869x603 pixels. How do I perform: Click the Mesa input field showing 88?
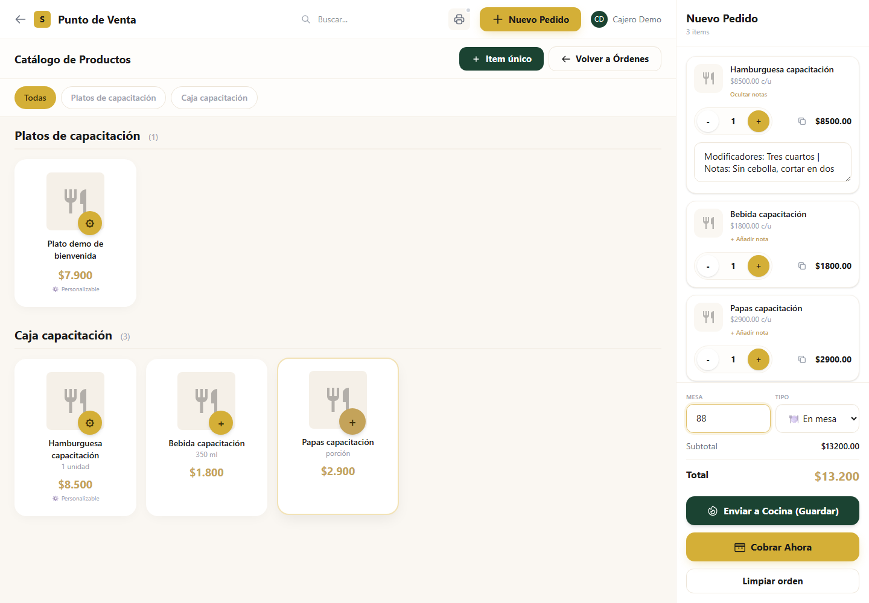pos(728,418)
